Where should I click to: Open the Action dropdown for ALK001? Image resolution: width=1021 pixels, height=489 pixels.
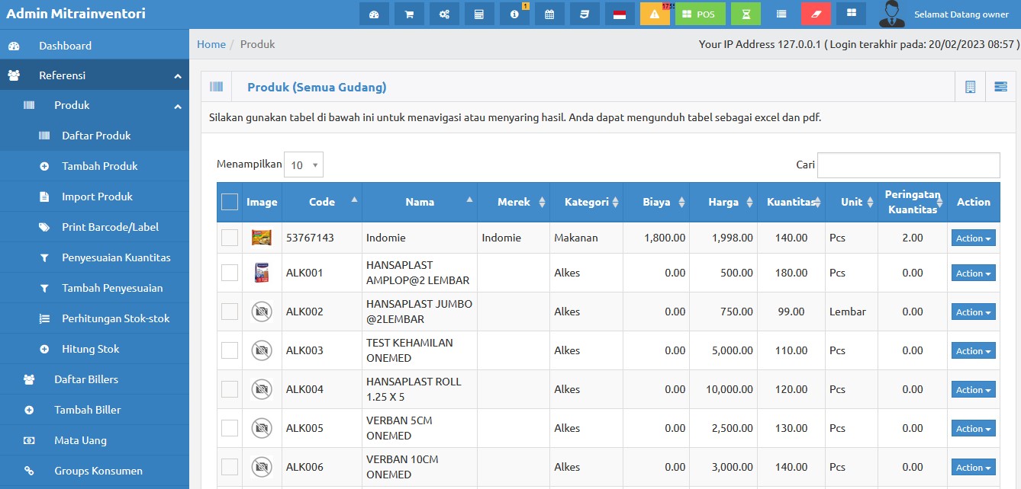(x=973, y=273)
